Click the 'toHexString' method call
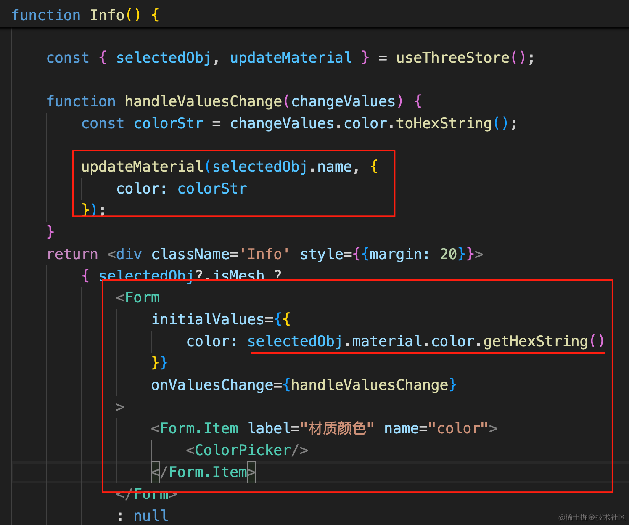 click(444, 123)
